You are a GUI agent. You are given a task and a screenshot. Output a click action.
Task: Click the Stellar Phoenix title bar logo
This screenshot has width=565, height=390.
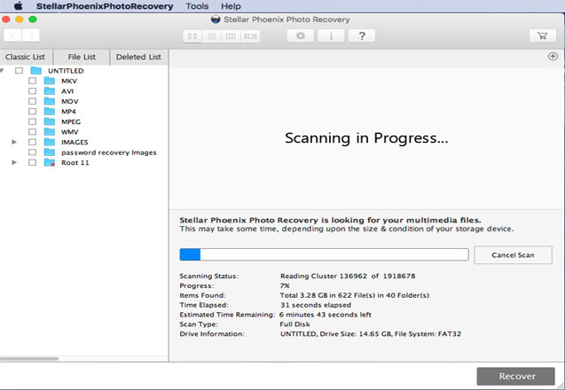216,19
